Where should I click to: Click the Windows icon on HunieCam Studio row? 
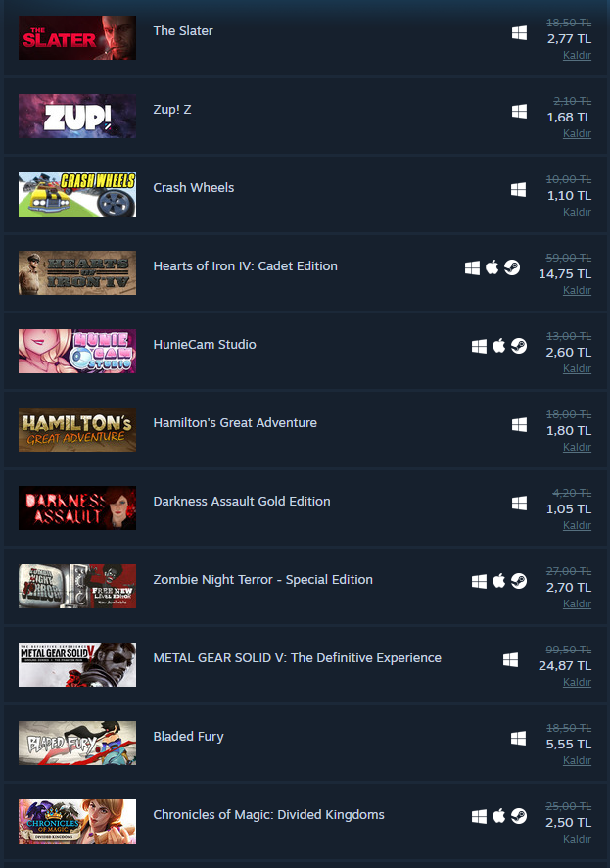coord(479,347)
